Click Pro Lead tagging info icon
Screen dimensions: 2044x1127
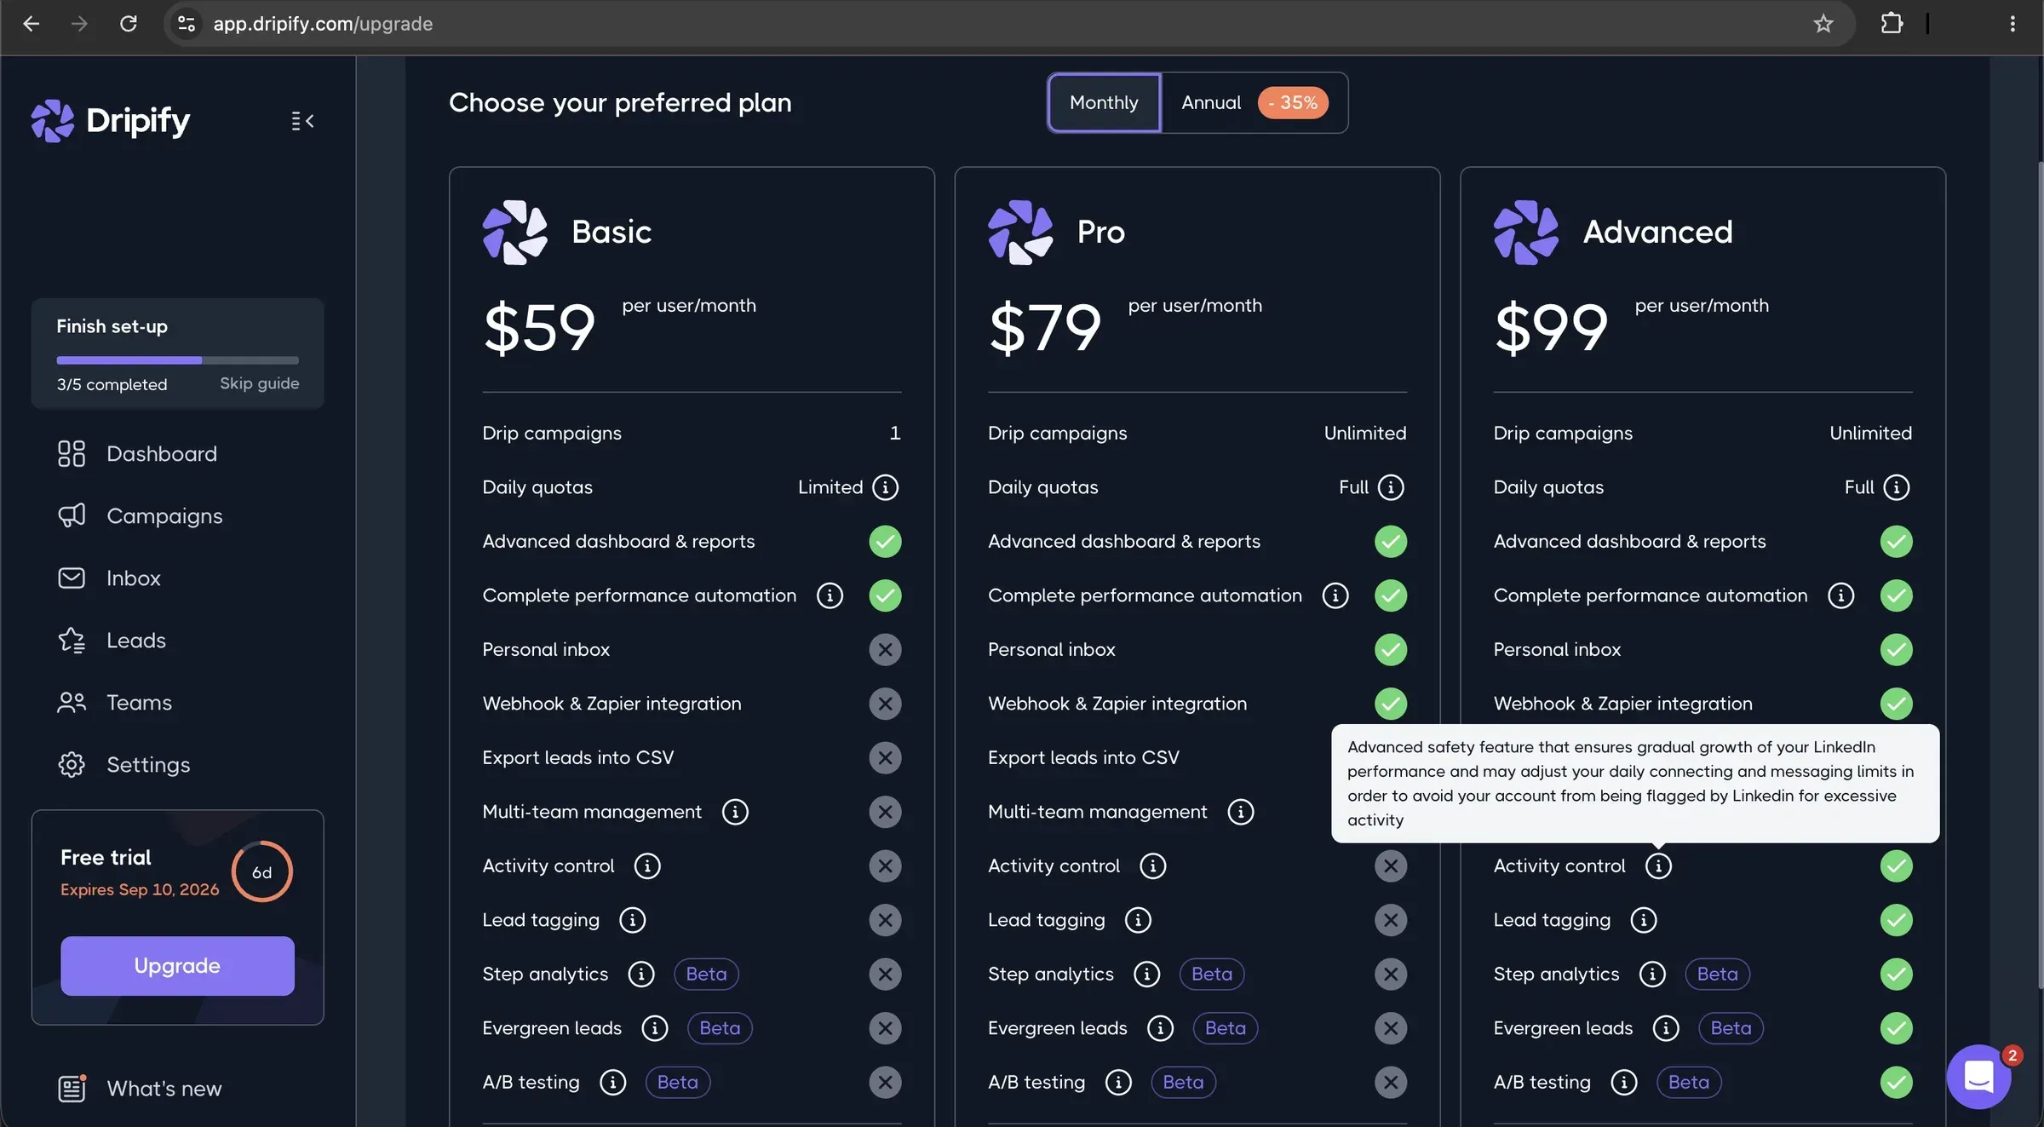point(1138,920)
